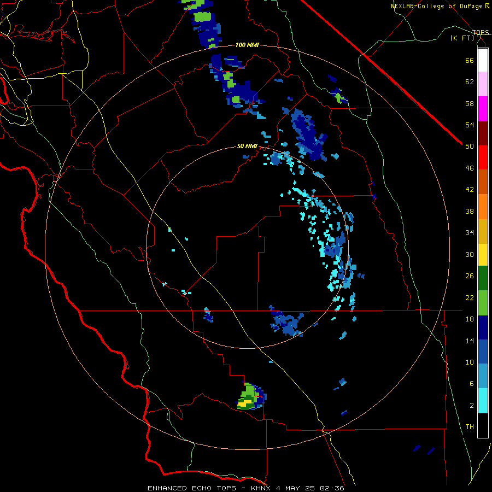This screenshot has width=492, height=492.
Task: Click the 34 legend value
Action: pos(470,233)
